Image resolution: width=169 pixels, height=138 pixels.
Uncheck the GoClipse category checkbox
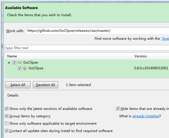[x=14, y=62]
